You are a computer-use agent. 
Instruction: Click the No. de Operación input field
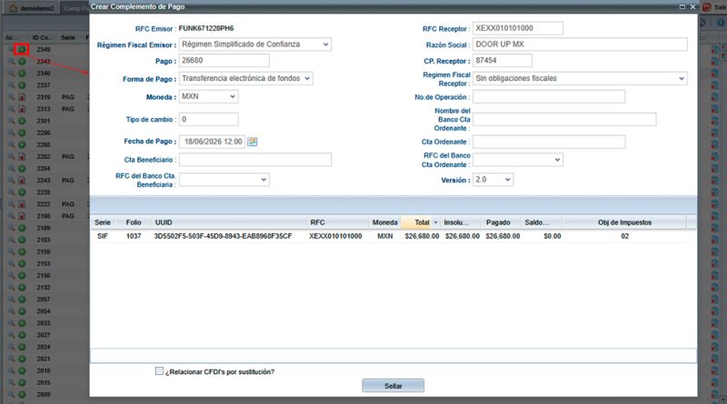pyautogui.click(x=549, y=97)
